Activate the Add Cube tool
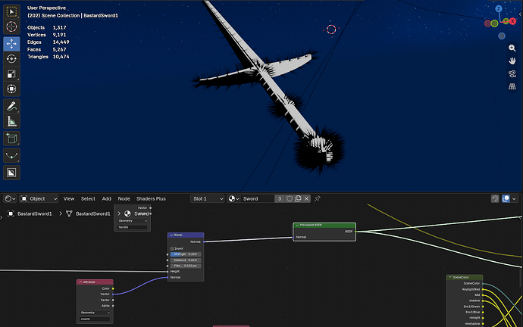This screenshot has height=327, width=523. 11,139
